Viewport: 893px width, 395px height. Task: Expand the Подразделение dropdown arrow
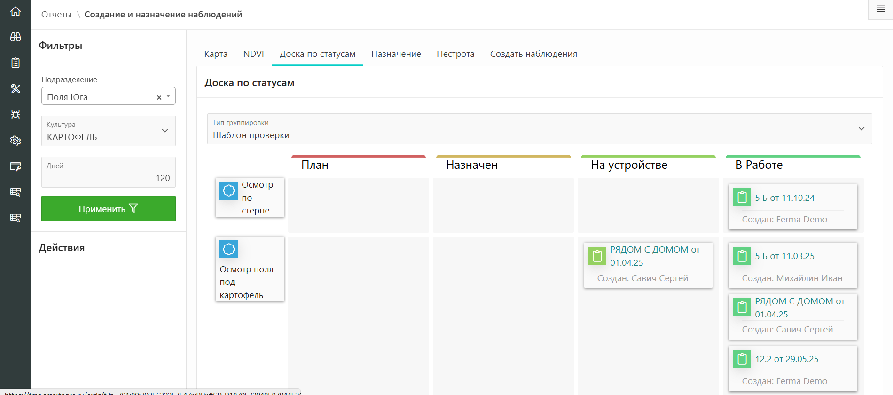pyautogui.click(x=168, y=96)
